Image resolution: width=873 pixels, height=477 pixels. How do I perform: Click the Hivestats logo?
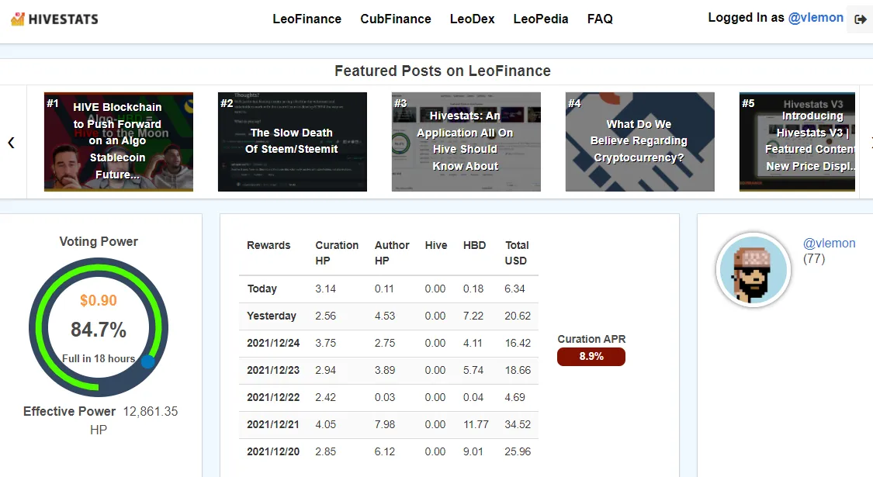54,19
